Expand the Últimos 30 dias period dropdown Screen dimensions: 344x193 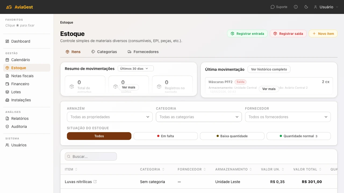[136, 69]
